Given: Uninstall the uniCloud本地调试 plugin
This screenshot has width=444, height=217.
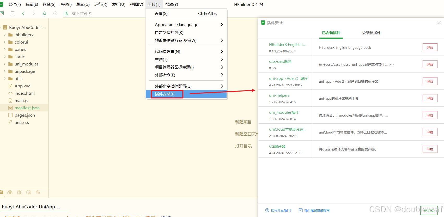Looking at the screenshot, I should tap(430, 132).
